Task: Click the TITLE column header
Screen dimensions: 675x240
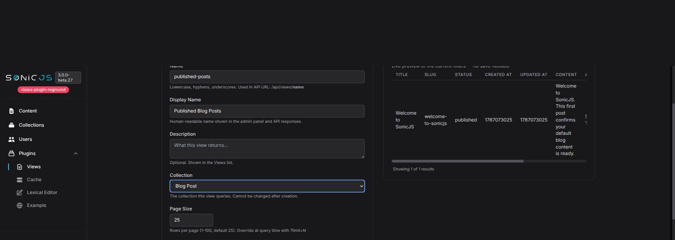Action: (402, 75)
